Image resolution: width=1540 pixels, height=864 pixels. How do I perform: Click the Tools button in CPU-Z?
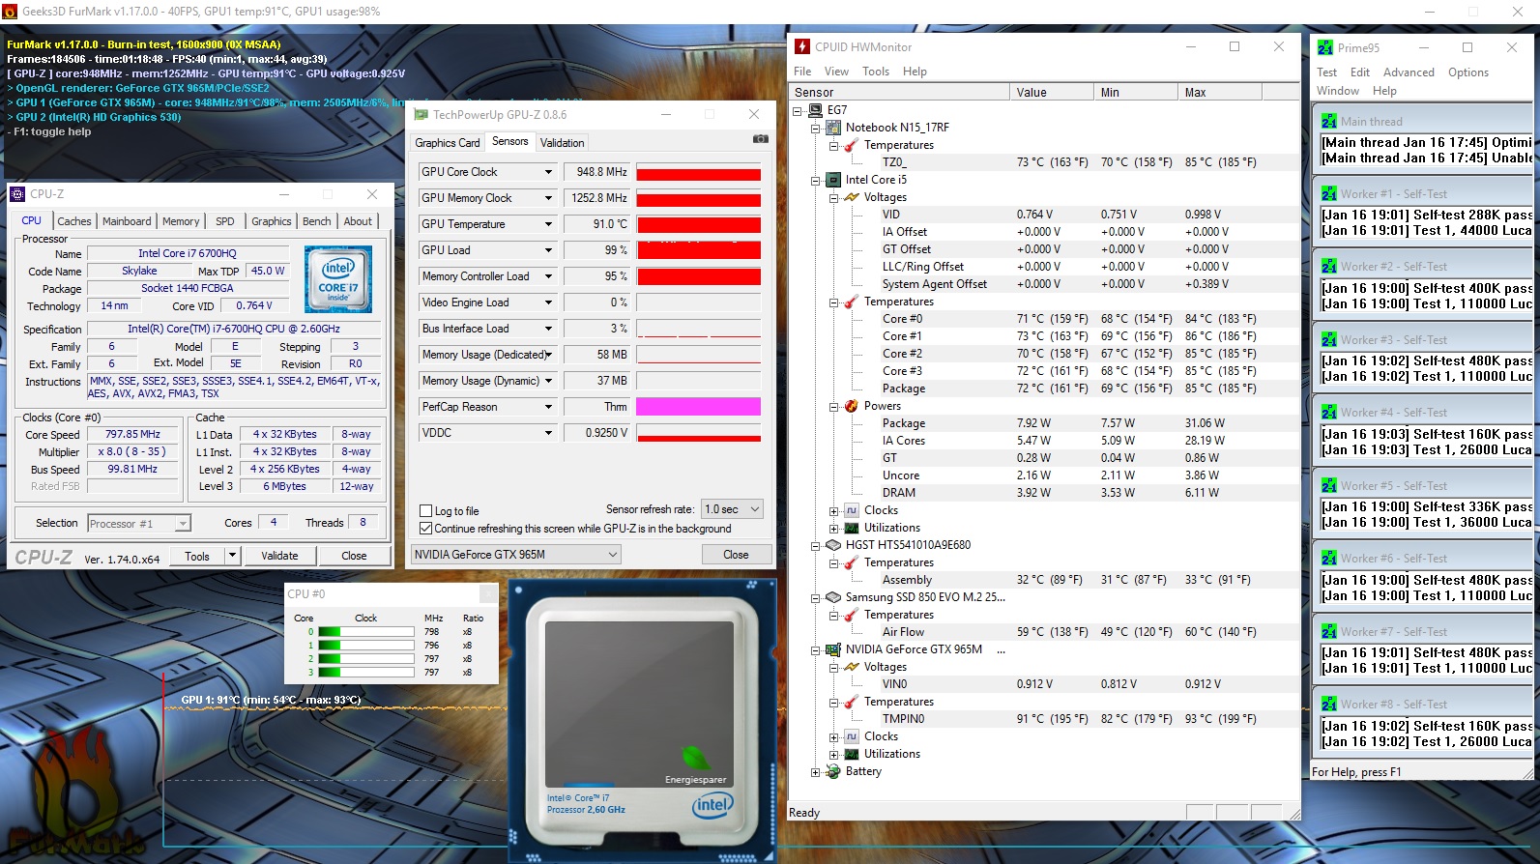(197, 556)
